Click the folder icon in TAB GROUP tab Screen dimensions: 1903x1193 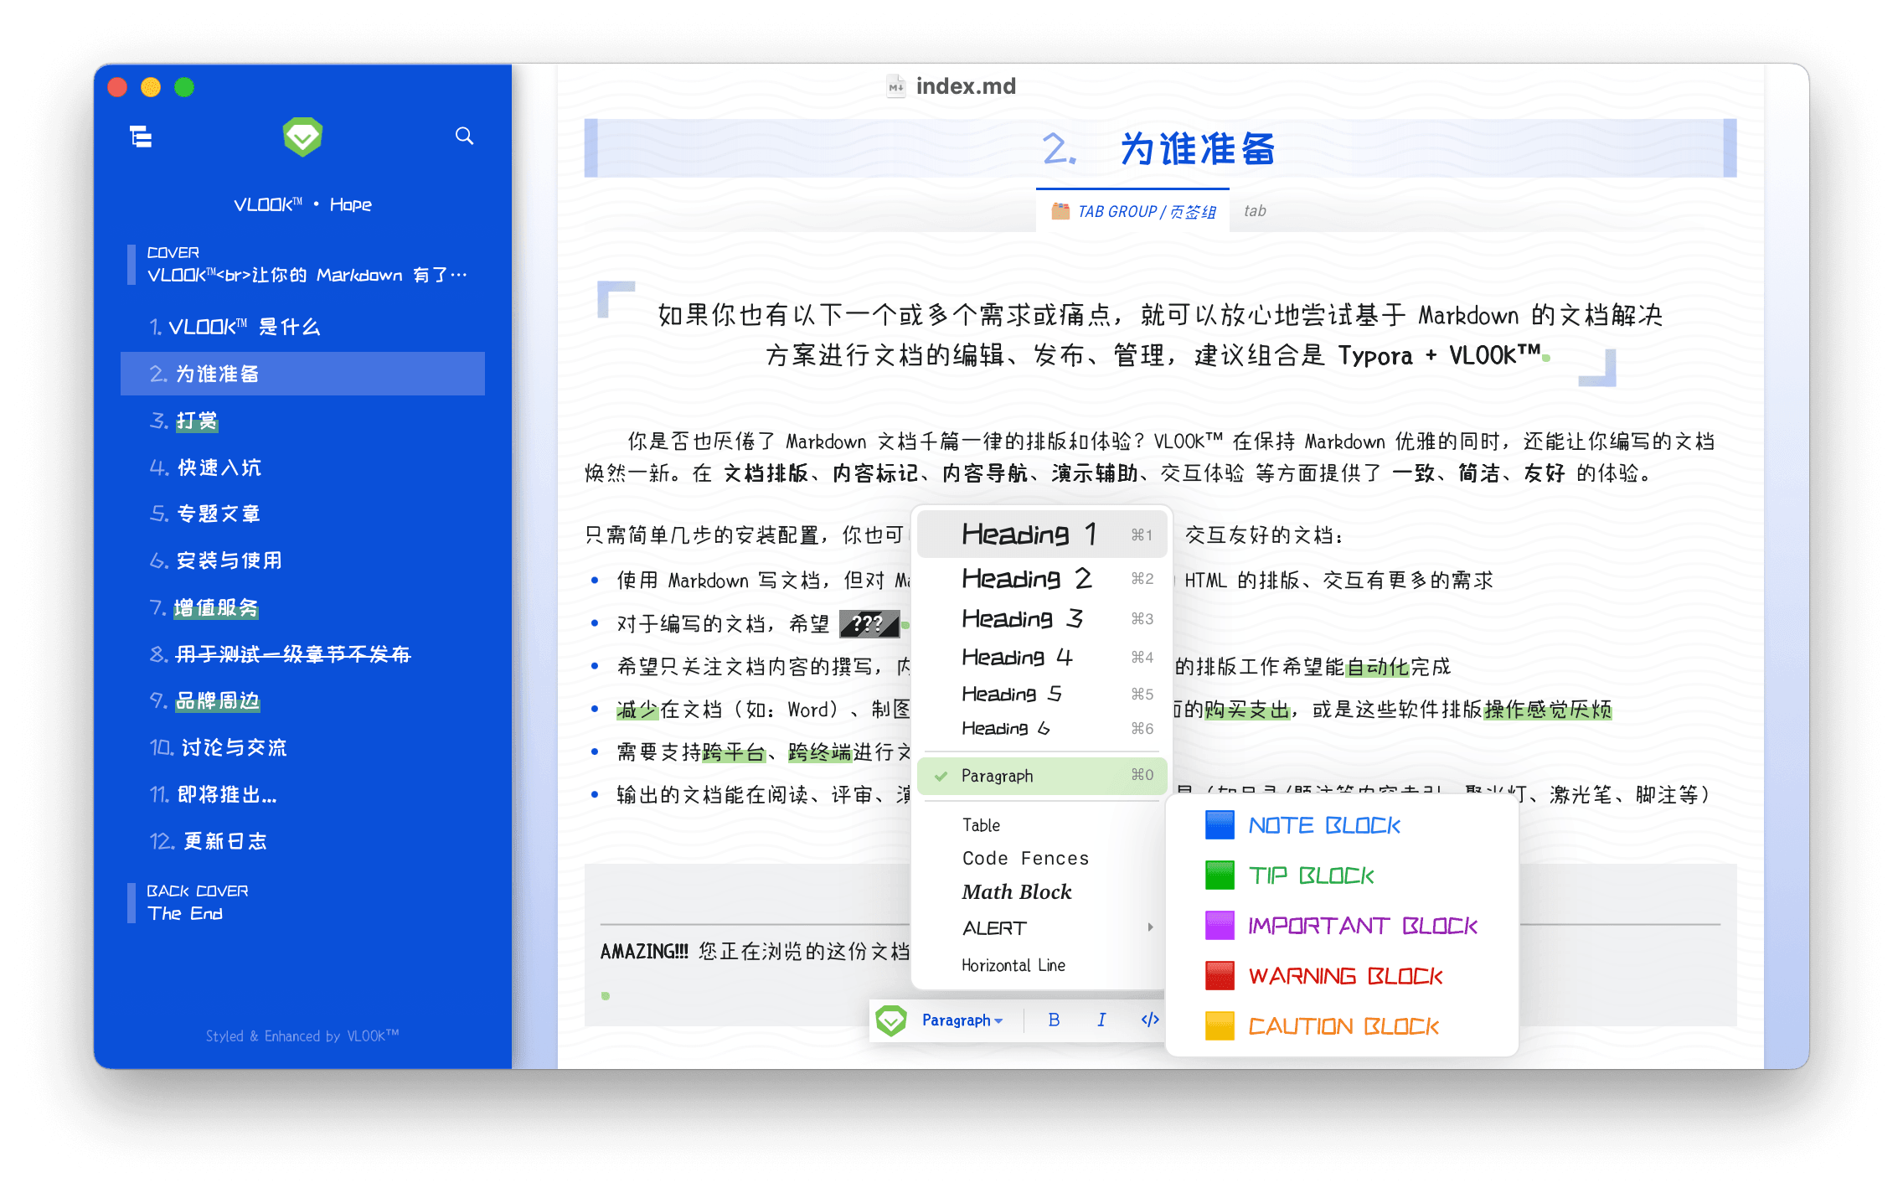pos(1060,211)
